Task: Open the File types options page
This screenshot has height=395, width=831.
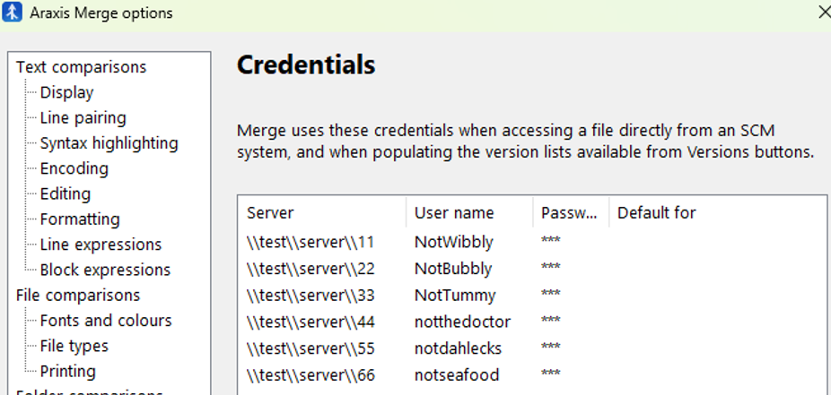Action: point(74,346)
